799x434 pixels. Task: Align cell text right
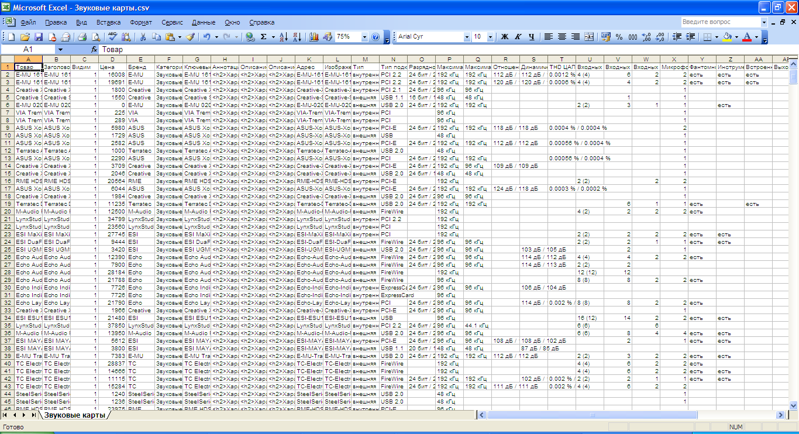[576, 37]
